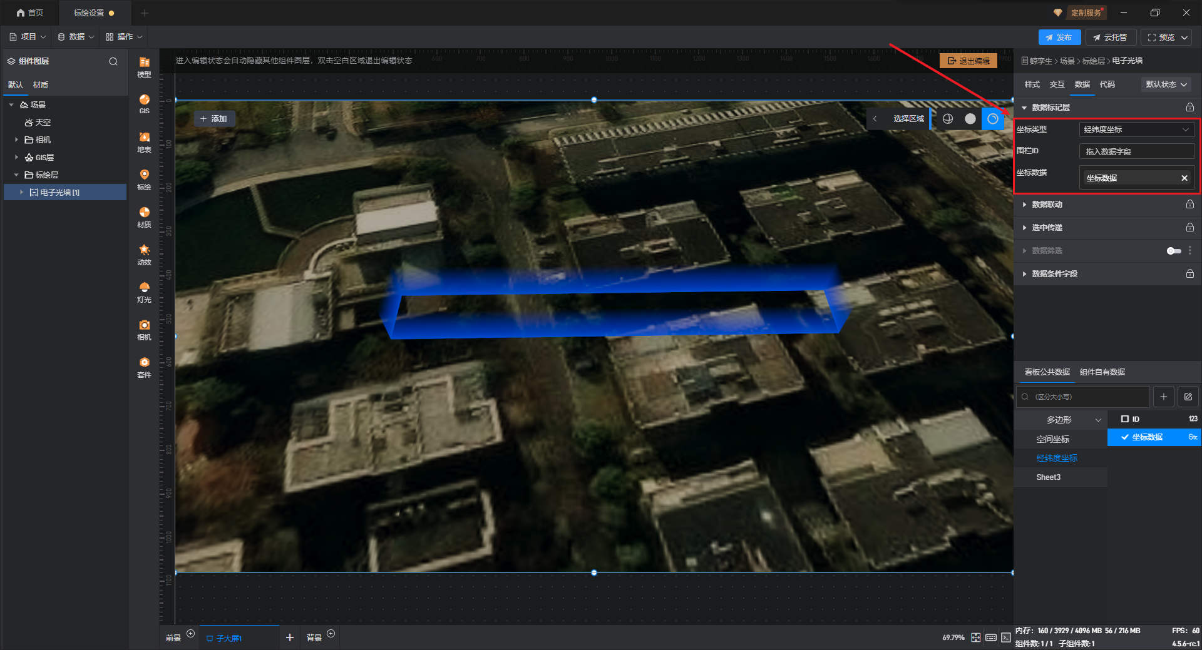The height and width of the screenshot is (650, 1202).
Task: Expand the 数据联动 section
Action: [x=1024, y=205]
